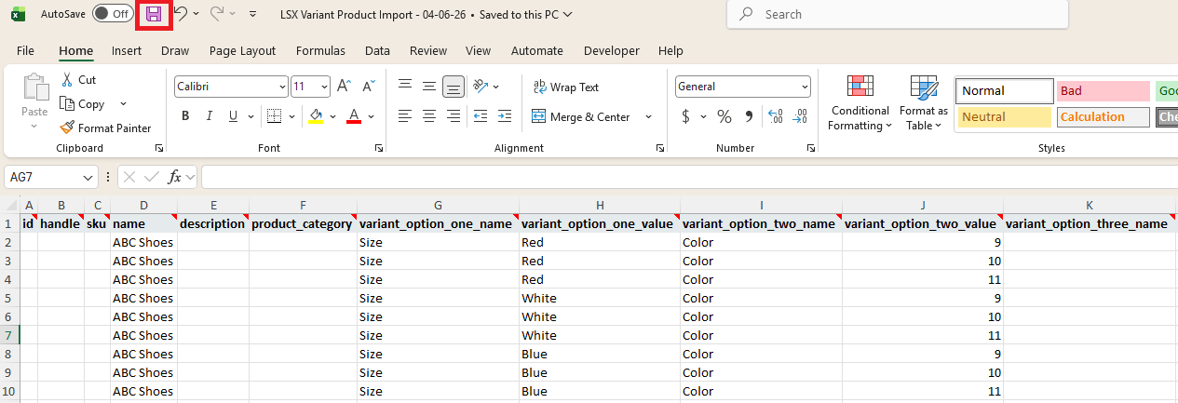
Task: Open Customize Quick Access Toolbar dropdown
Action: pos(252,14)
